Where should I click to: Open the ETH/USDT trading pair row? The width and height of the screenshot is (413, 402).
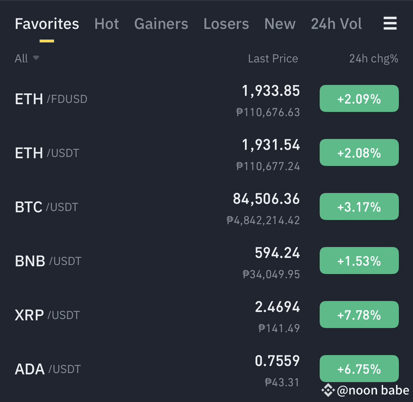click(206, 153)
